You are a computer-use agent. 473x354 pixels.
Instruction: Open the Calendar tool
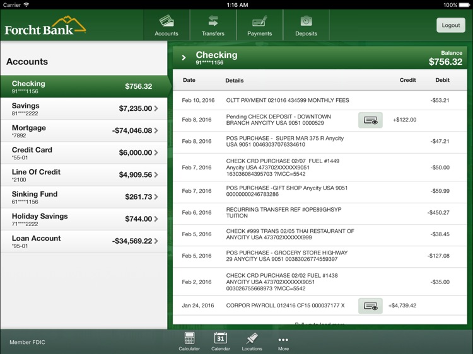tap(221, 341)
